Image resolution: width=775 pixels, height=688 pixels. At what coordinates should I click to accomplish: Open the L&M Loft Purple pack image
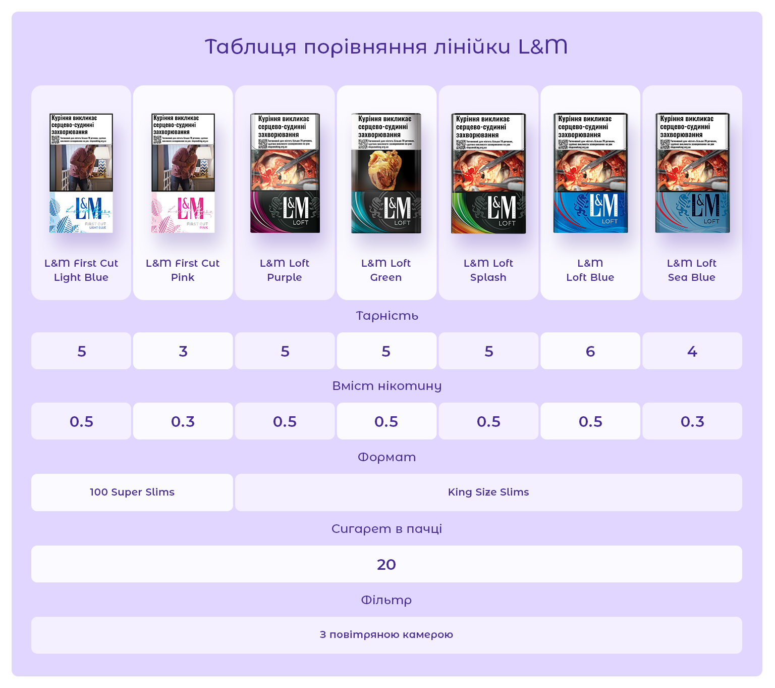coord(285,173)
